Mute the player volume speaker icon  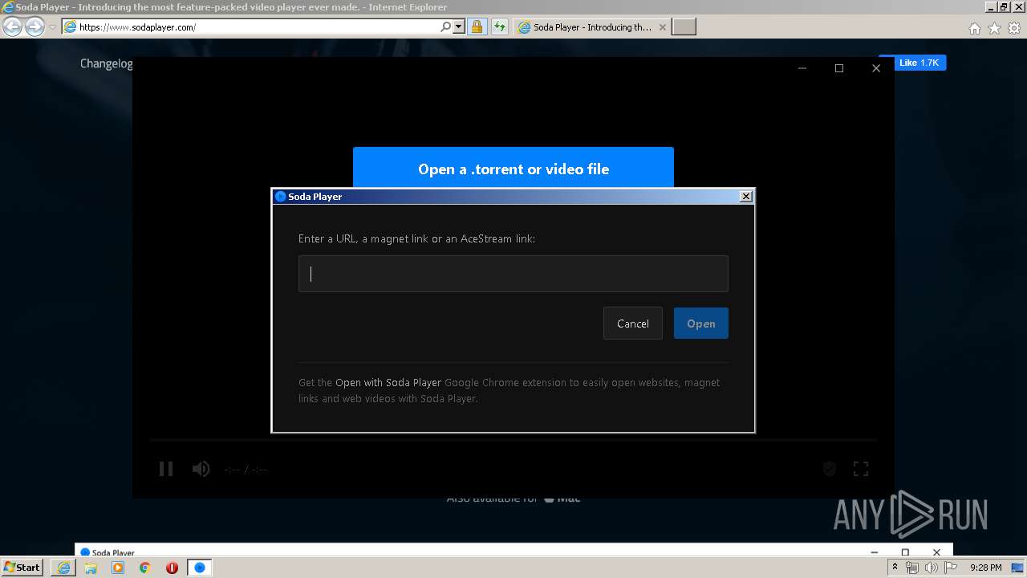[201, 469]
